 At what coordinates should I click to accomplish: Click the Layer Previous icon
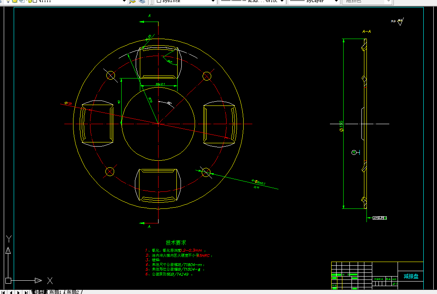pos(142,1)
